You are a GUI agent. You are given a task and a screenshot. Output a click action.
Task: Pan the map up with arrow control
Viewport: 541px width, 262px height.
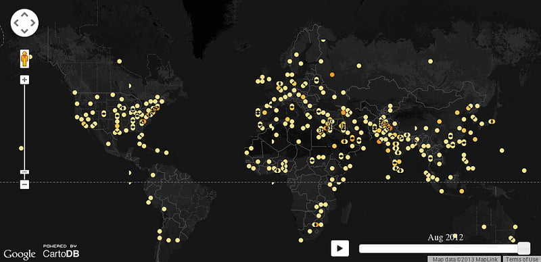(x=24, y=14)
